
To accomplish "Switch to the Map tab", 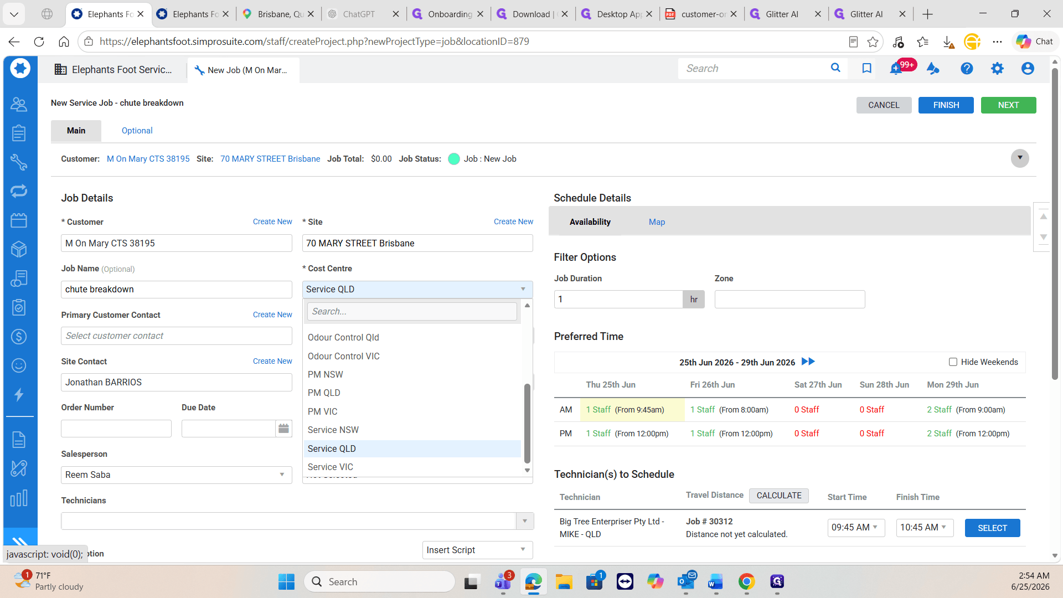I will tap(657, 222).
